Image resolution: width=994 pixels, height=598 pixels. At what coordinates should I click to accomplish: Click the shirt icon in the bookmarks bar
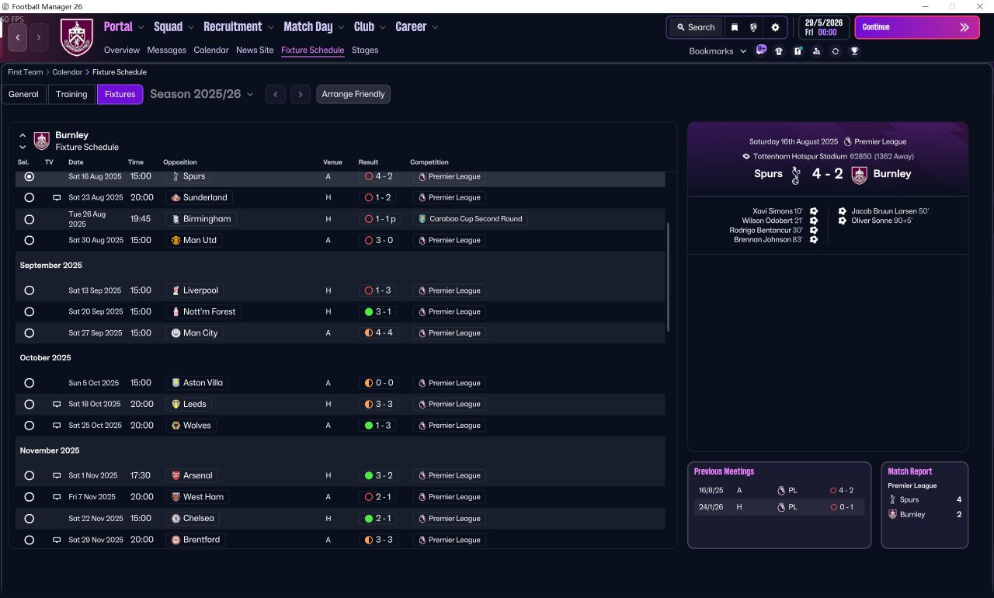point(779,51)
